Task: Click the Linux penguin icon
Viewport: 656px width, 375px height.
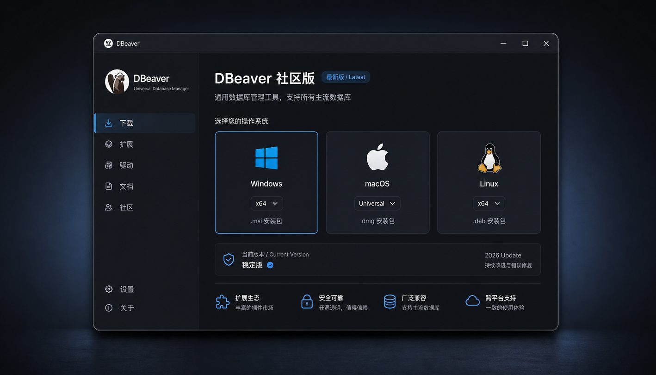Action: pos(489,158)
